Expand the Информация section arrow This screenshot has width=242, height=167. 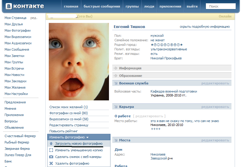(x=116, y=68)
